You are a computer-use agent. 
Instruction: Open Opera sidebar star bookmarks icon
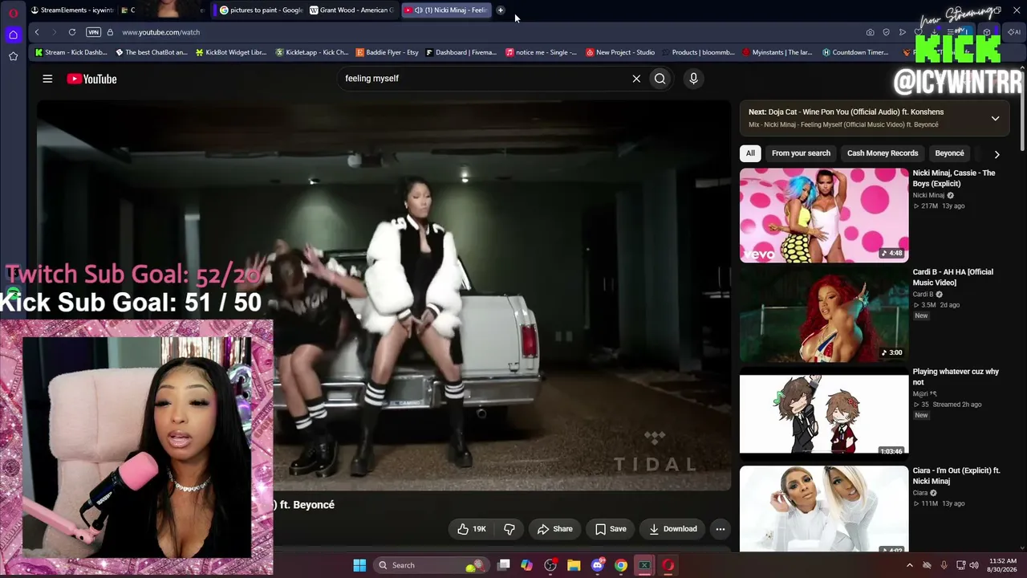point(13,56)
